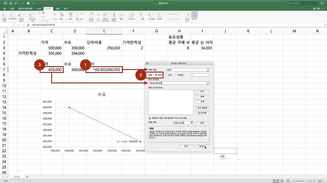The image size is (327, 183).
Task: Click the zoom slider at 180%
Action: coord(306,181)
